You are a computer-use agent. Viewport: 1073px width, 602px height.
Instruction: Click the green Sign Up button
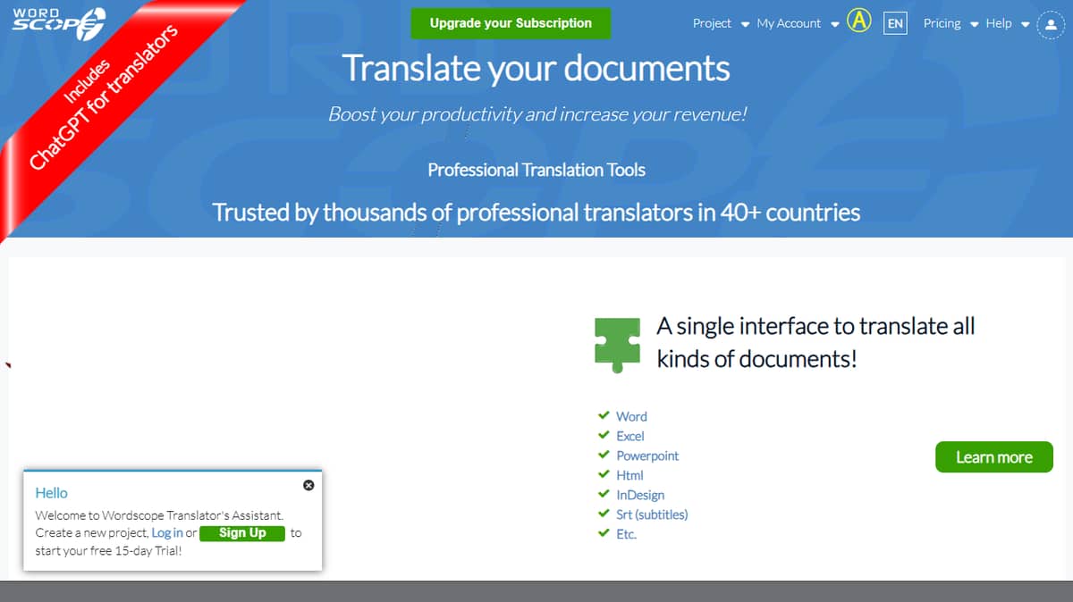pos(242,533)
